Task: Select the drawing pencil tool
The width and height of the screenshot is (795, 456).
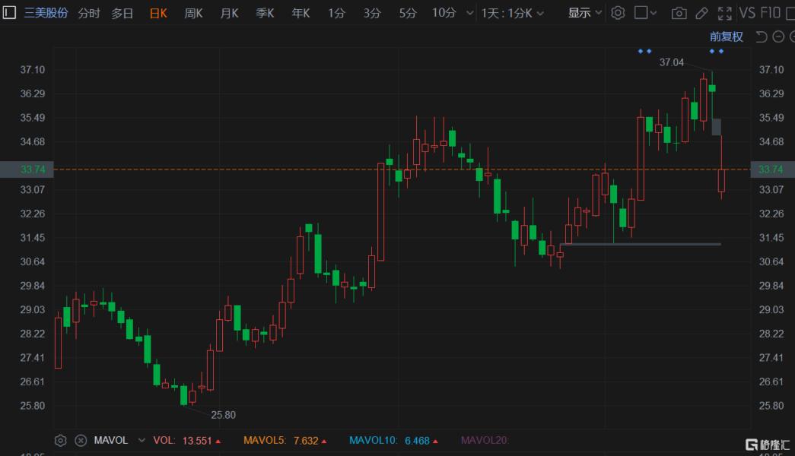Action: [701, 13]
